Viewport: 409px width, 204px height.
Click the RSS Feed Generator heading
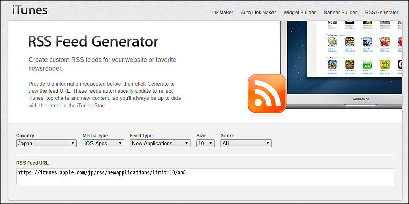click(94, 42)
